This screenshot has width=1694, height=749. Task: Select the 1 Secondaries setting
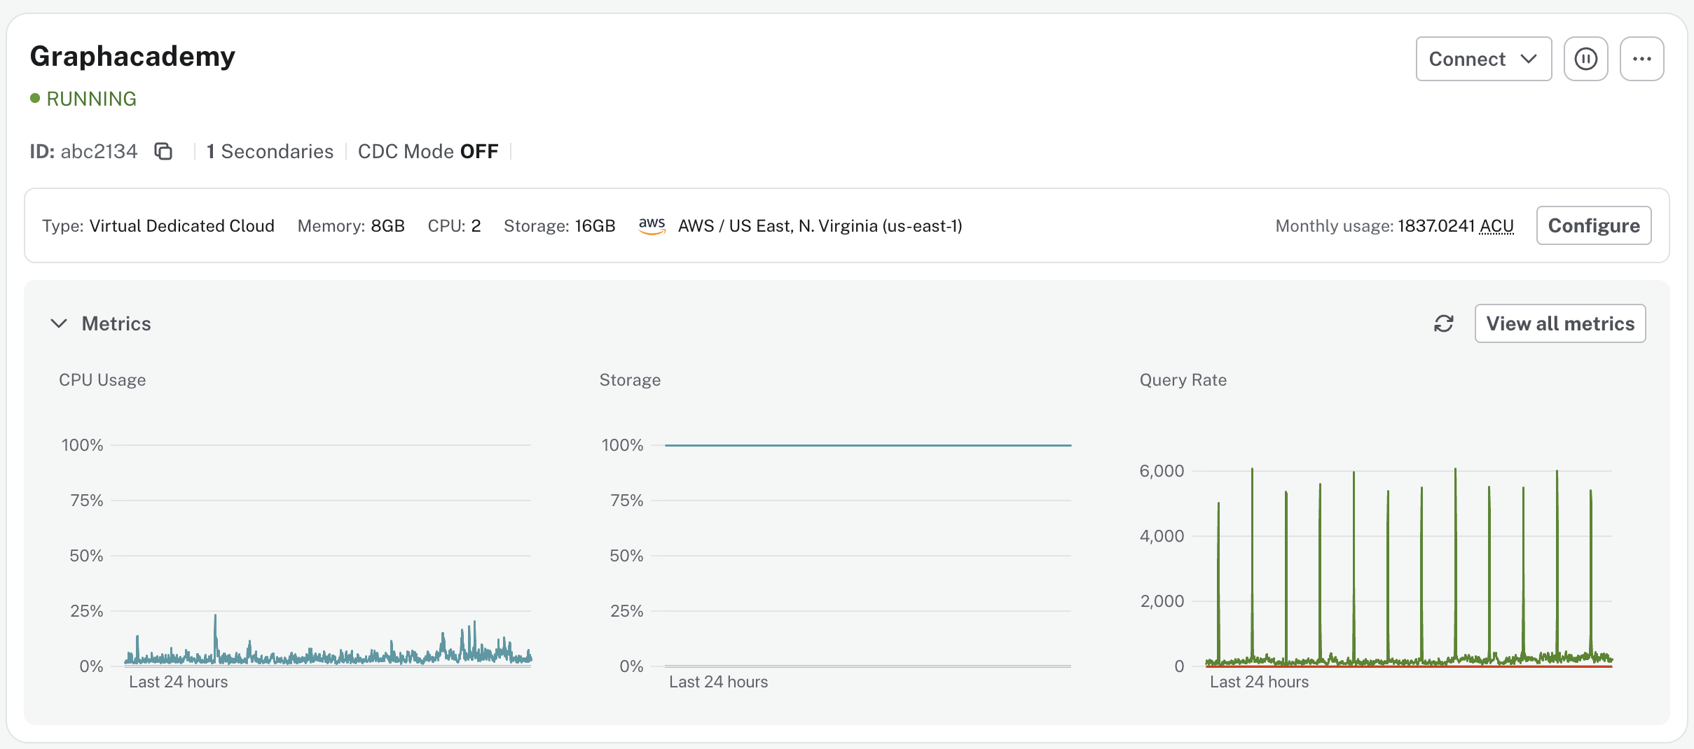(x=269, y=151)
